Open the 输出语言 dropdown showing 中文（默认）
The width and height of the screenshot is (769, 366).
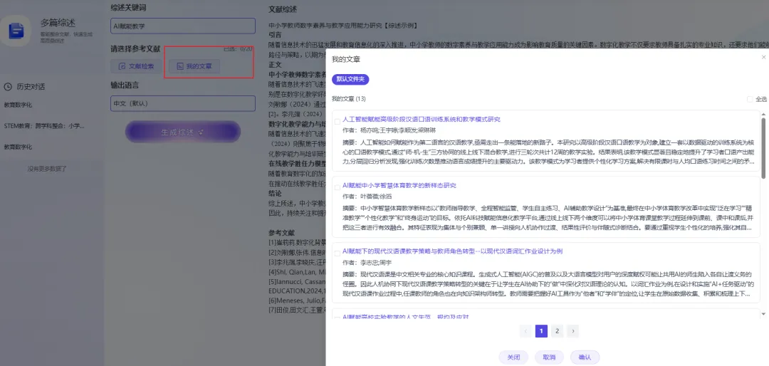coord(183,103)
